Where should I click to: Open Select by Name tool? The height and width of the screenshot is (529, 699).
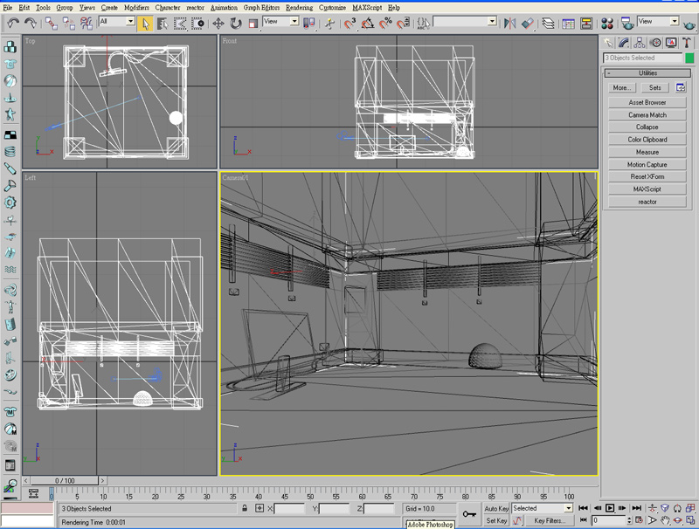click(x=163, y=24)
